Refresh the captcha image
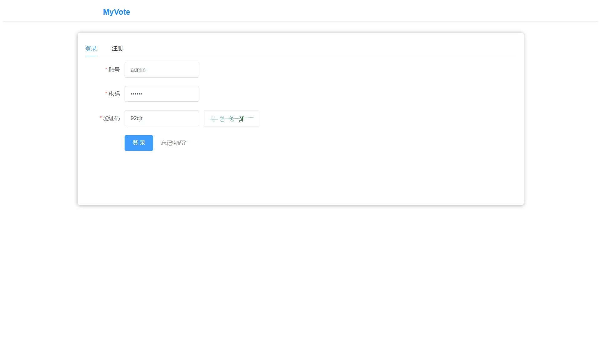The image size is (601, 338). pyautogui.click(x=231, y=119)
